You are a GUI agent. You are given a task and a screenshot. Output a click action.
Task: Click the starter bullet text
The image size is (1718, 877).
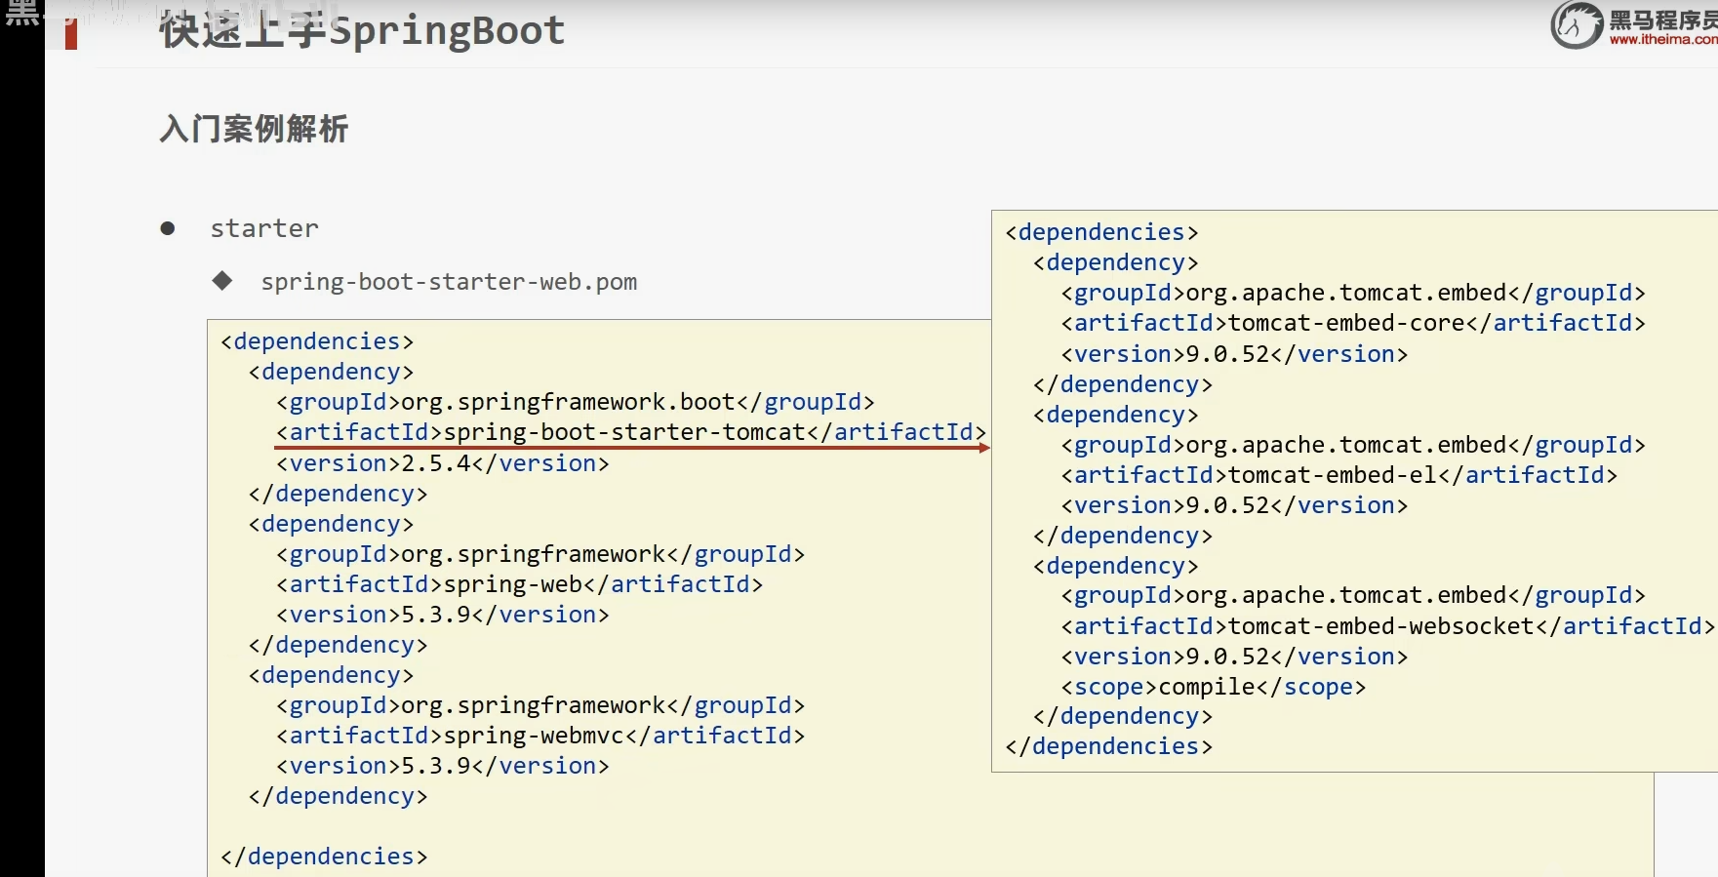(x=264, y=228)
